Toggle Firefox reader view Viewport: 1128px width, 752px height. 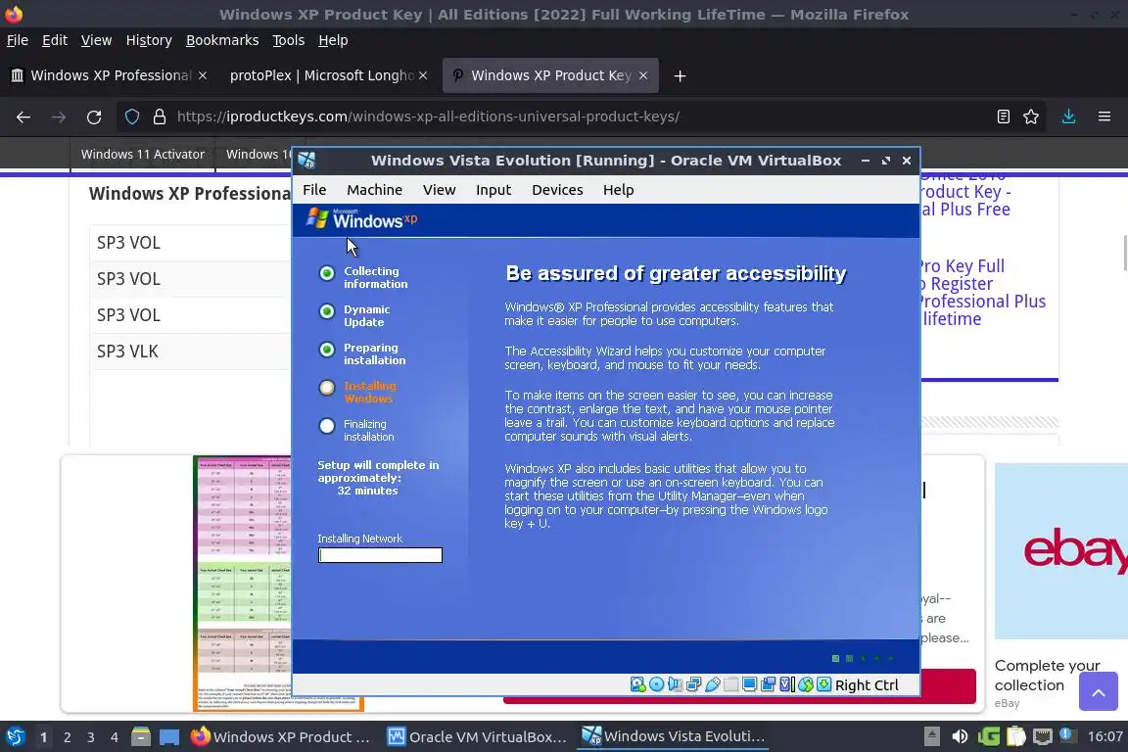tap(1003, 117)
